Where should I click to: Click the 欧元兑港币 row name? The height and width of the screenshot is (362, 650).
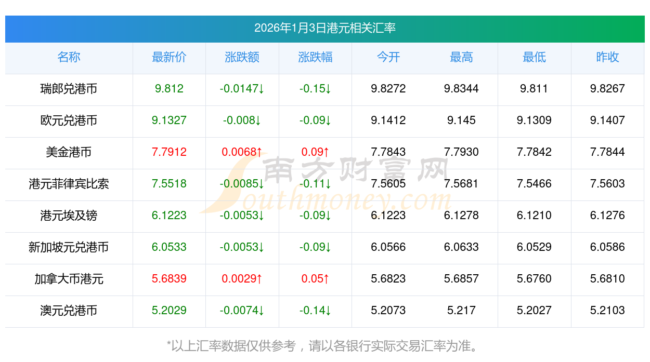[69, 120]
